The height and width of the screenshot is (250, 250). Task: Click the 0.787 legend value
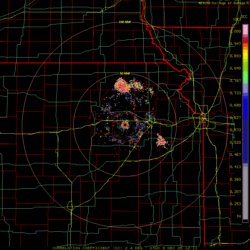coord(235,81)
